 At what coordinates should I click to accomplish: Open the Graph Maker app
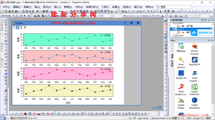(181, 103)
